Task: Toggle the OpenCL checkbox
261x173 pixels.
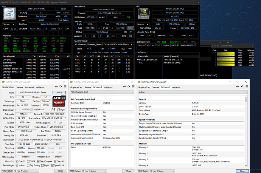Action: point(17,161)
